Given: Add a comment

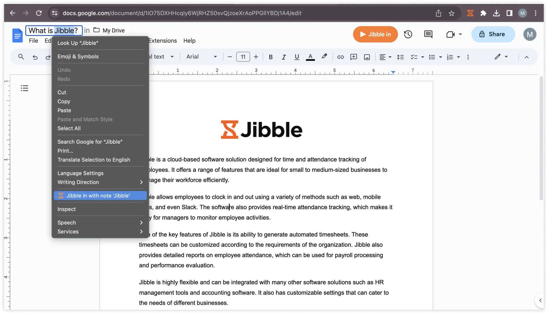Looking at the screenshot, I should click(354, 57).
